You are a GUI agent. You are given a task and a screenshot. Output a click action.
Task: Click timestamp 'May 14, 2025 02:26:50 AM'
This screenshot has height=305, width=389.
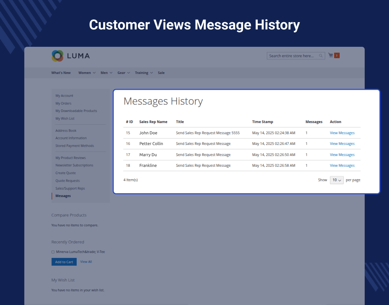click(274, 155)
